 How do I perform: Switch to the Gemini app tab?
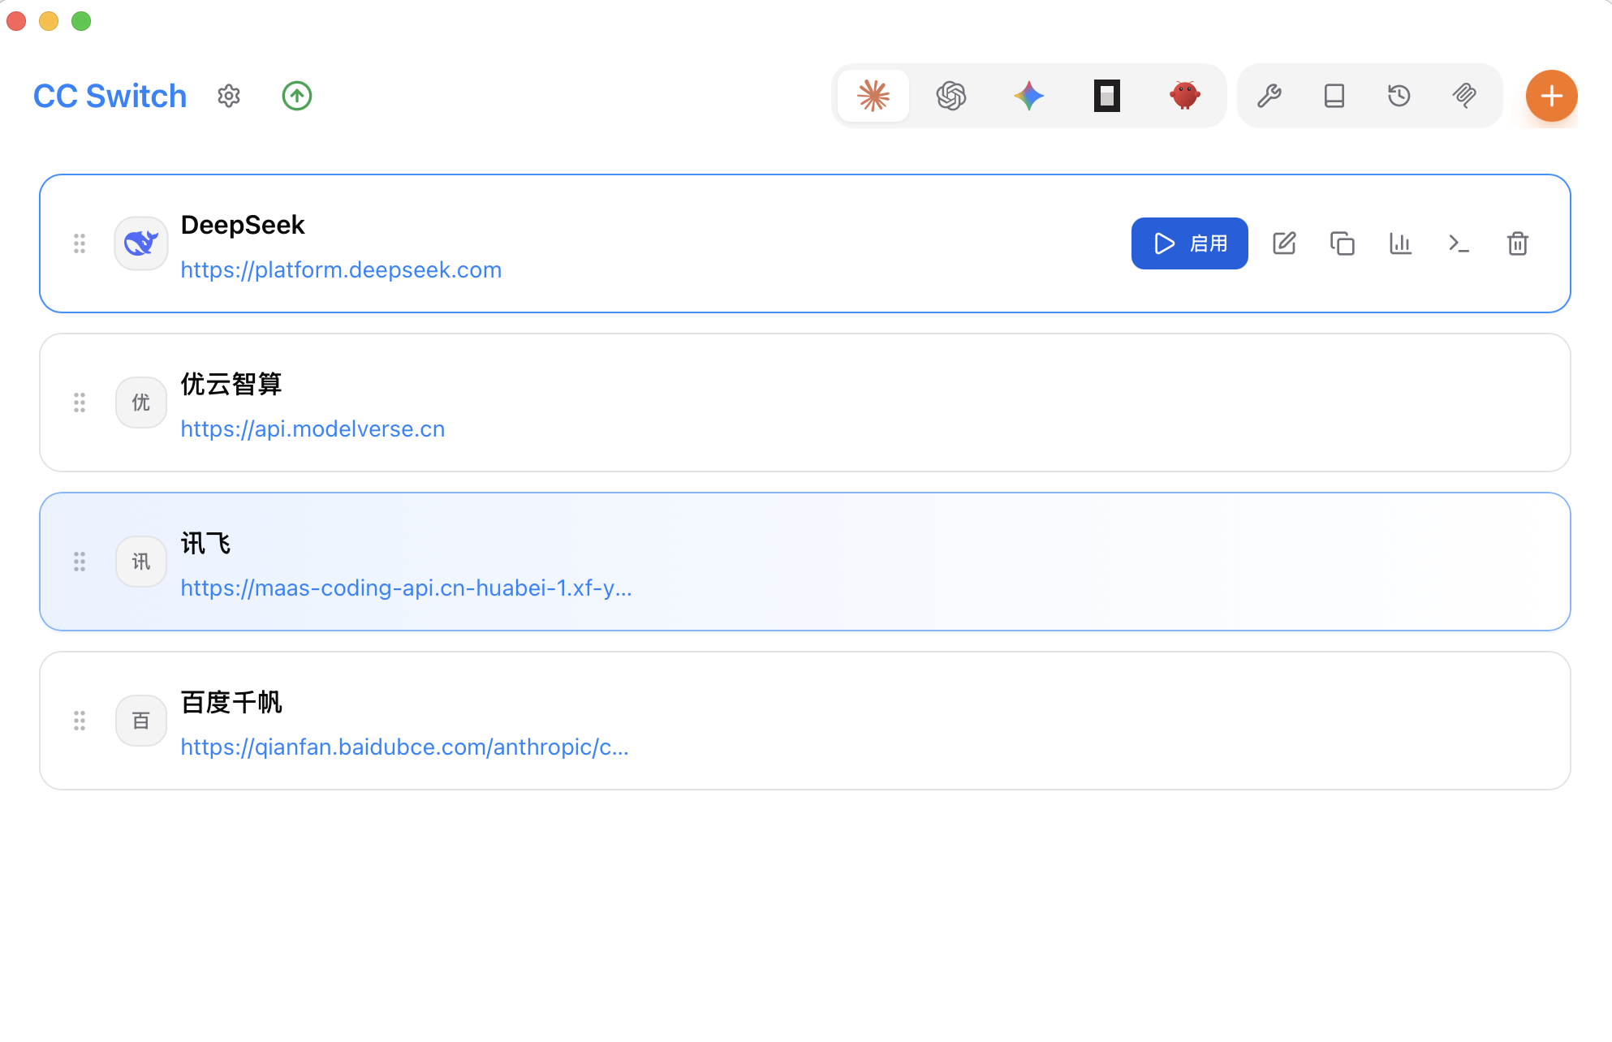tap(1029, 96)
